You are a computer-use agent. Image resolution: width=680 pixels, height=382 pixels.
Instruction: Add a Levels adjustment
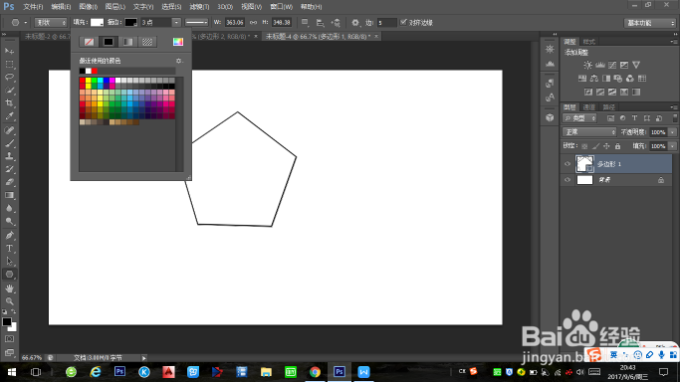[599, 65]
